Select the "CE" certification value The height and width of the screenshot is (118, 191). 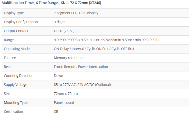click(x=56, y=112)
